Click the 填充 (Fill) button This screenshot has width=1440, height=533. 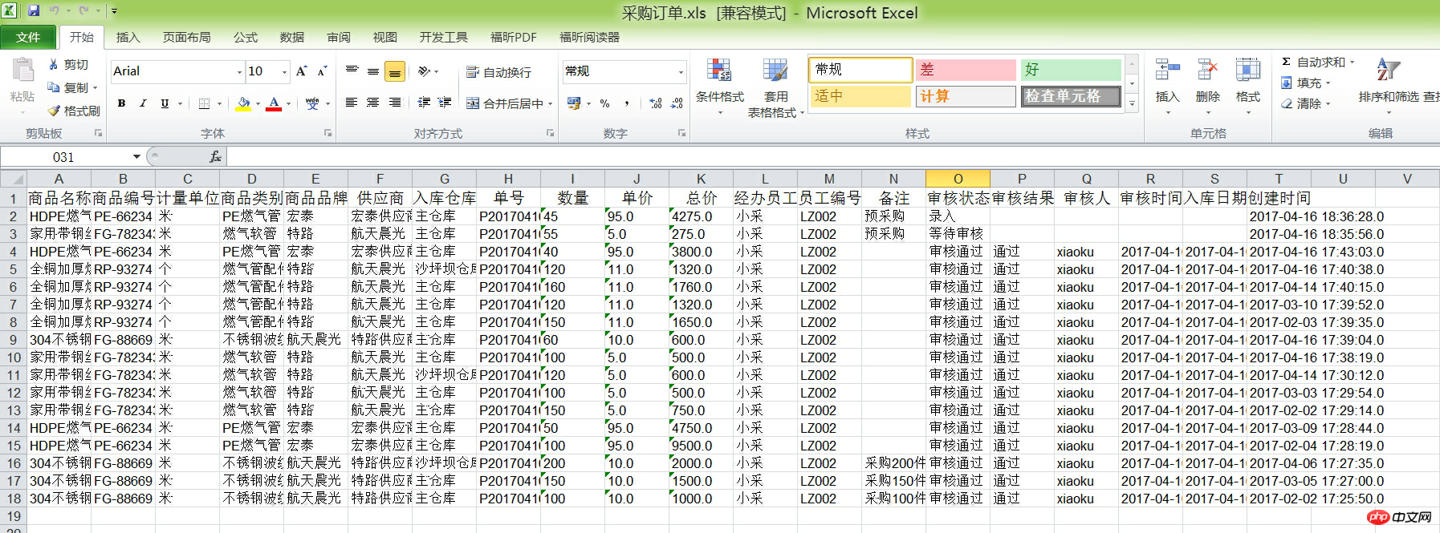pyautogui.click(x=1306, y=83)
